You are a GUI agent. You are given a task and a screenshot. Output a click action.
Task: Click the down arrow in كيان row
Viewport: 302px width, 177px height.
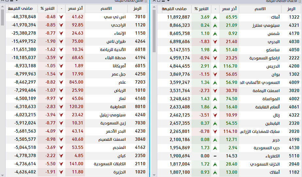pyautogui.click(x=61, y=156)
